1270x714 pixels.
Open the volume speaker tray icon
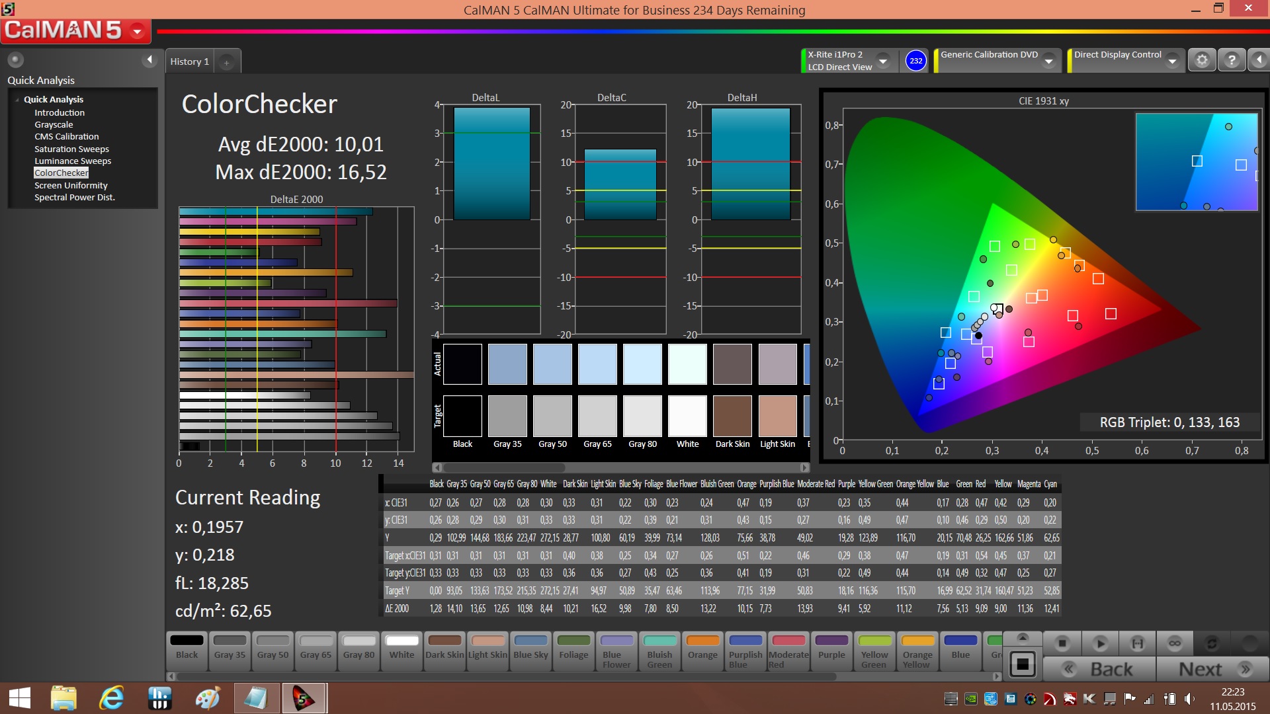click(1189, 699)
